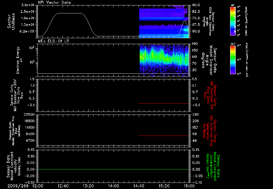Click the 90.0 elevation tick label

(x=196, y=5)
